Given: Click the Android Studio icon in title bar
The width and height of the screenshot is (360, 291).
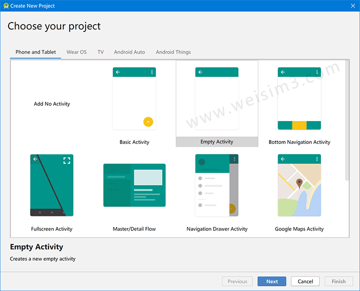Looking at the screenshot, I should point(6,5).
